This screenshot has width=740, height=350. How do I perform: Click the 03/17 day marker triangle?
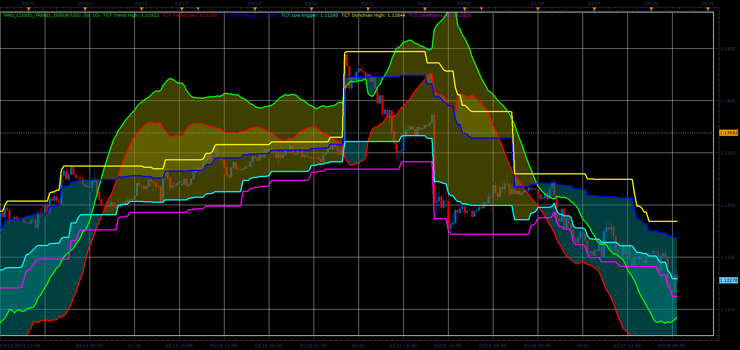point(182,9)
